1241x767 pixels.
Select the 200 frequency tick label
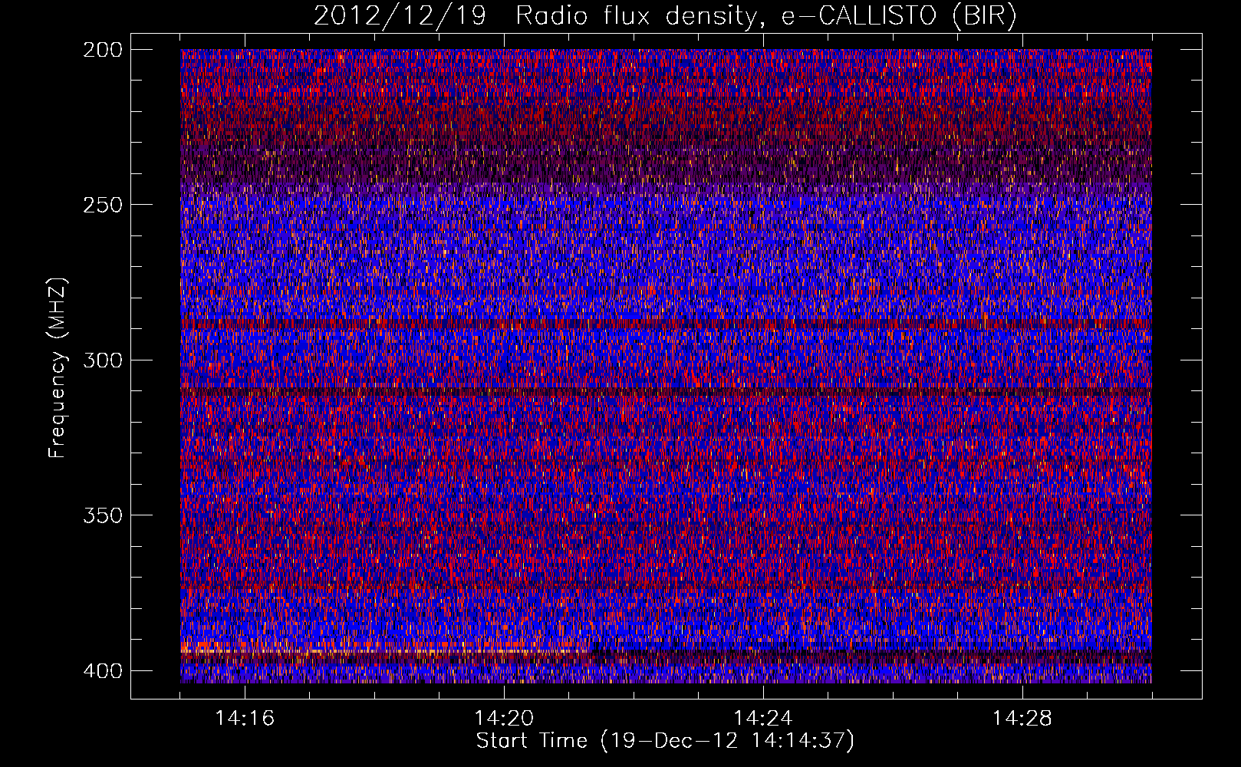102,50
